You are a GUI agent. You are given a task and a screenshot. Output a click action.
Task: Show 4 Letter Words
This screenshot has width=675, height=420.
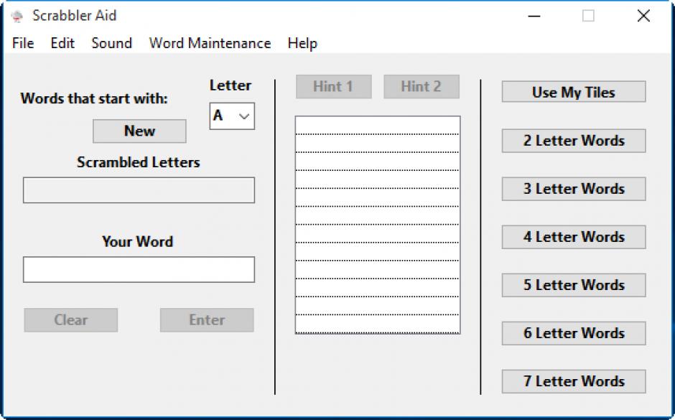point(574,237)
